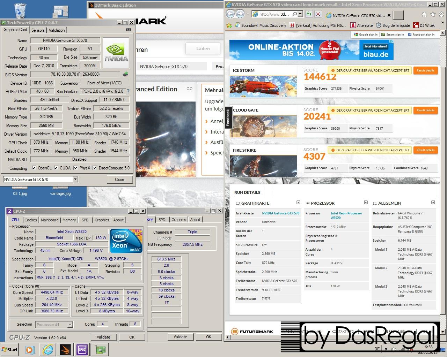
Task: Open CPU-Z from the taskbar
Action: pyautogui.click(x=82, y=349)
